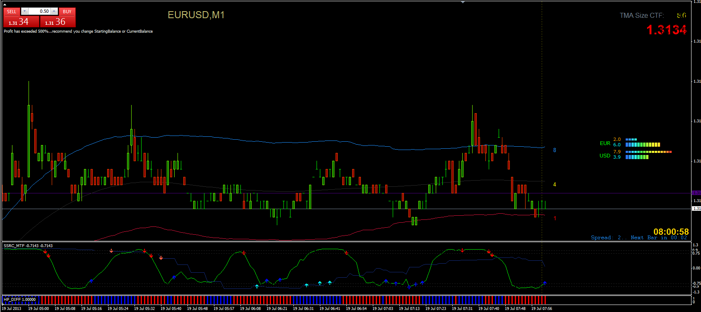Click the 0.50 lot volume field
The image size is (701, 312).
coord(39,12)
